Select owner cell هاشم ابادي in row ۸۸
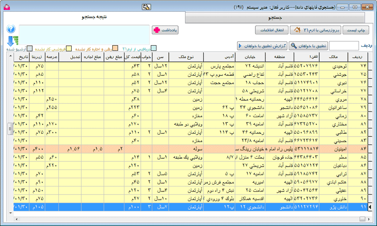This screenshot has height=226, width=377. click(x=333, y=182)
